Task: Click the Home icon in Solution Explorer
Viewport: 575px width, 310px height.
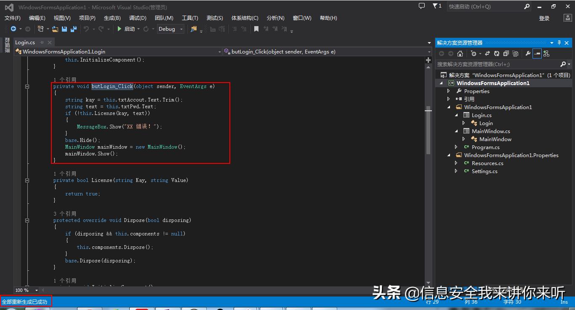Action: pyautogui.click(x=460, y=53)
